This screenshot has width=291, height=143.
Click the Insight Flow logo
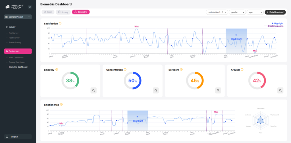15,7
